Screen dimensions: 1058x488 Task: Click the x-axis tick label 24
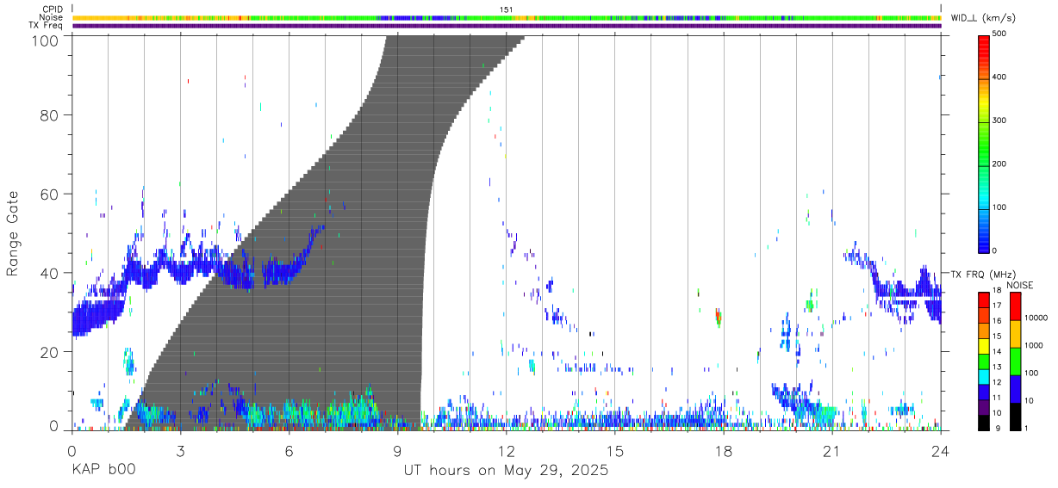[940, 450]
